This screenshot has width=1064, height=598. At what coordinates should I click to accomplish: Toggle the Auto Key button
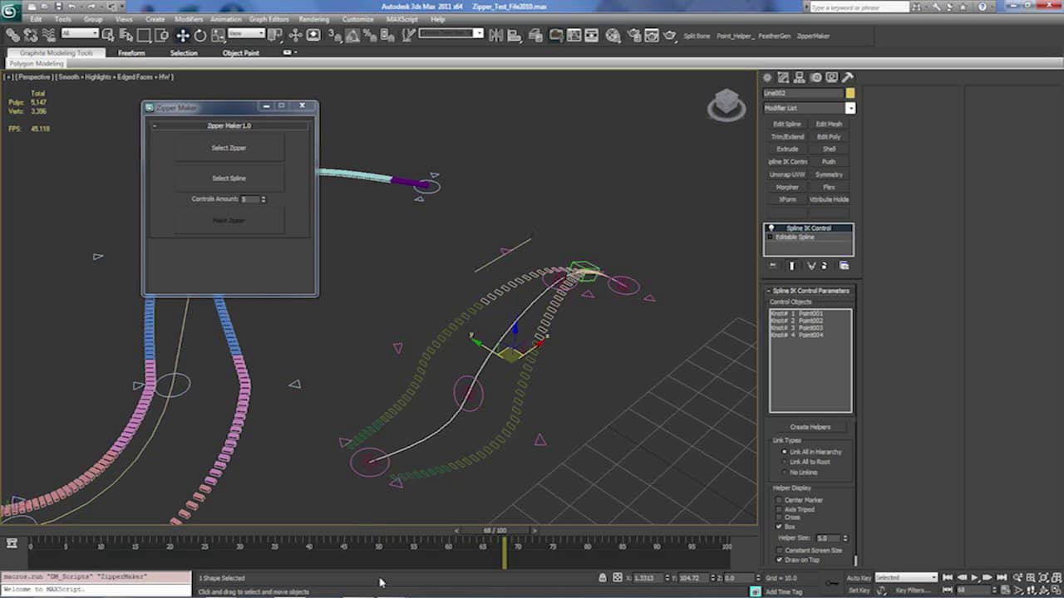[x=859, y=577]
